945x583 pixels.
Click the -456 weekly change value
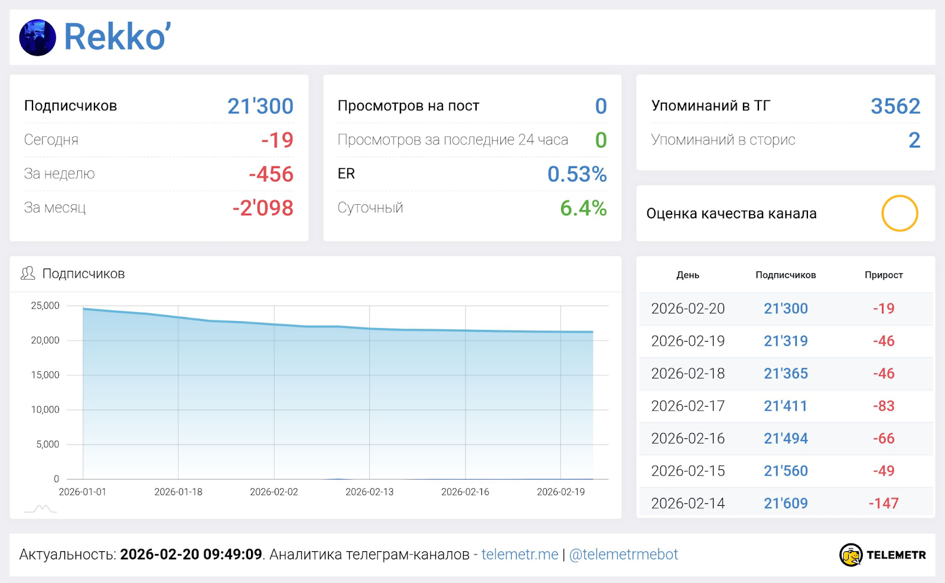pos(271,174)
